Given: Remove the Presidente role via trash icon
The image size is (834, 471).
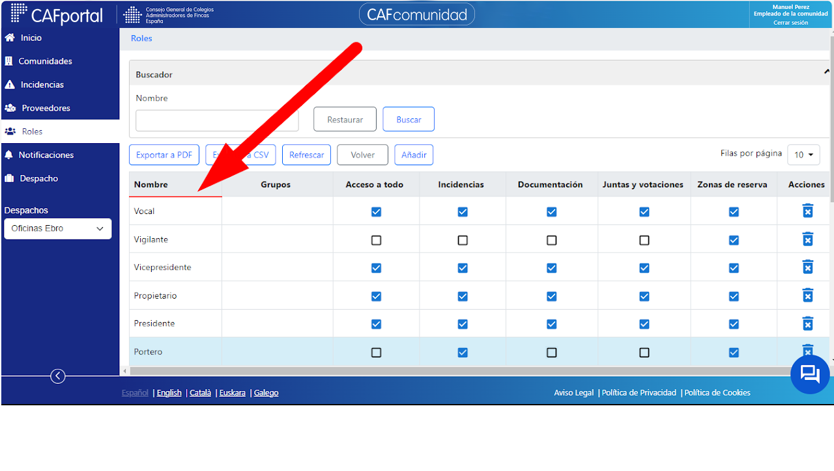Looking at the screenshot, I should point(807,323).
